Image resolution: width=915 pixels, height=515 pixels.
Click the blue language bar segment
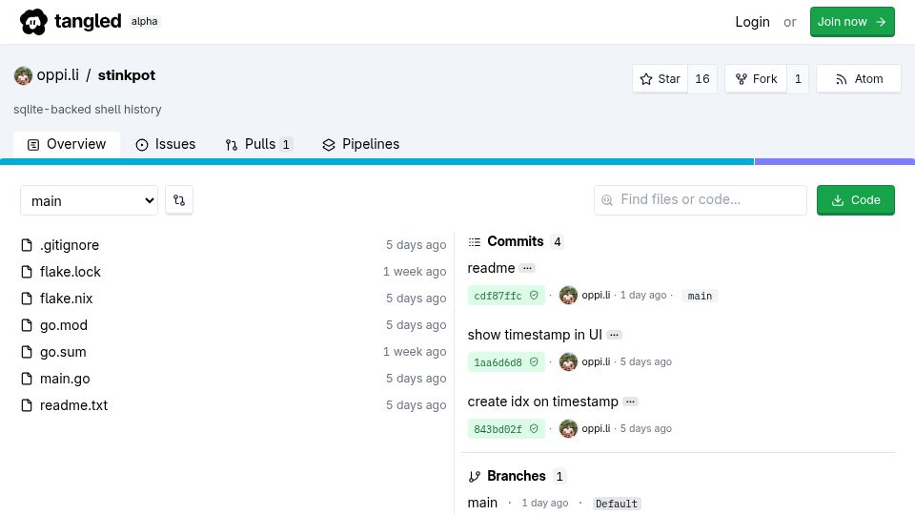tap(377, 162)
